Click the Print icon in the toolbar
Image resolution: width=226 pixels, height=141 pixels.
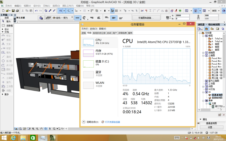17,11
